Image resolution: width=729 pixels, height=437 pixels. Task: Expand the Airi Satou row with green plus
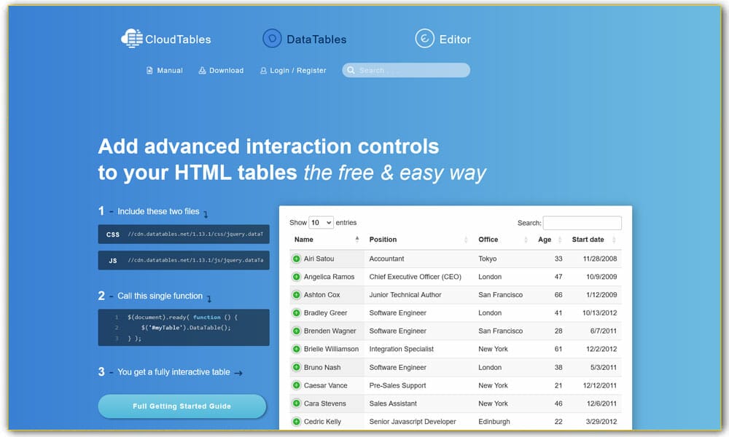coord(297,259)
